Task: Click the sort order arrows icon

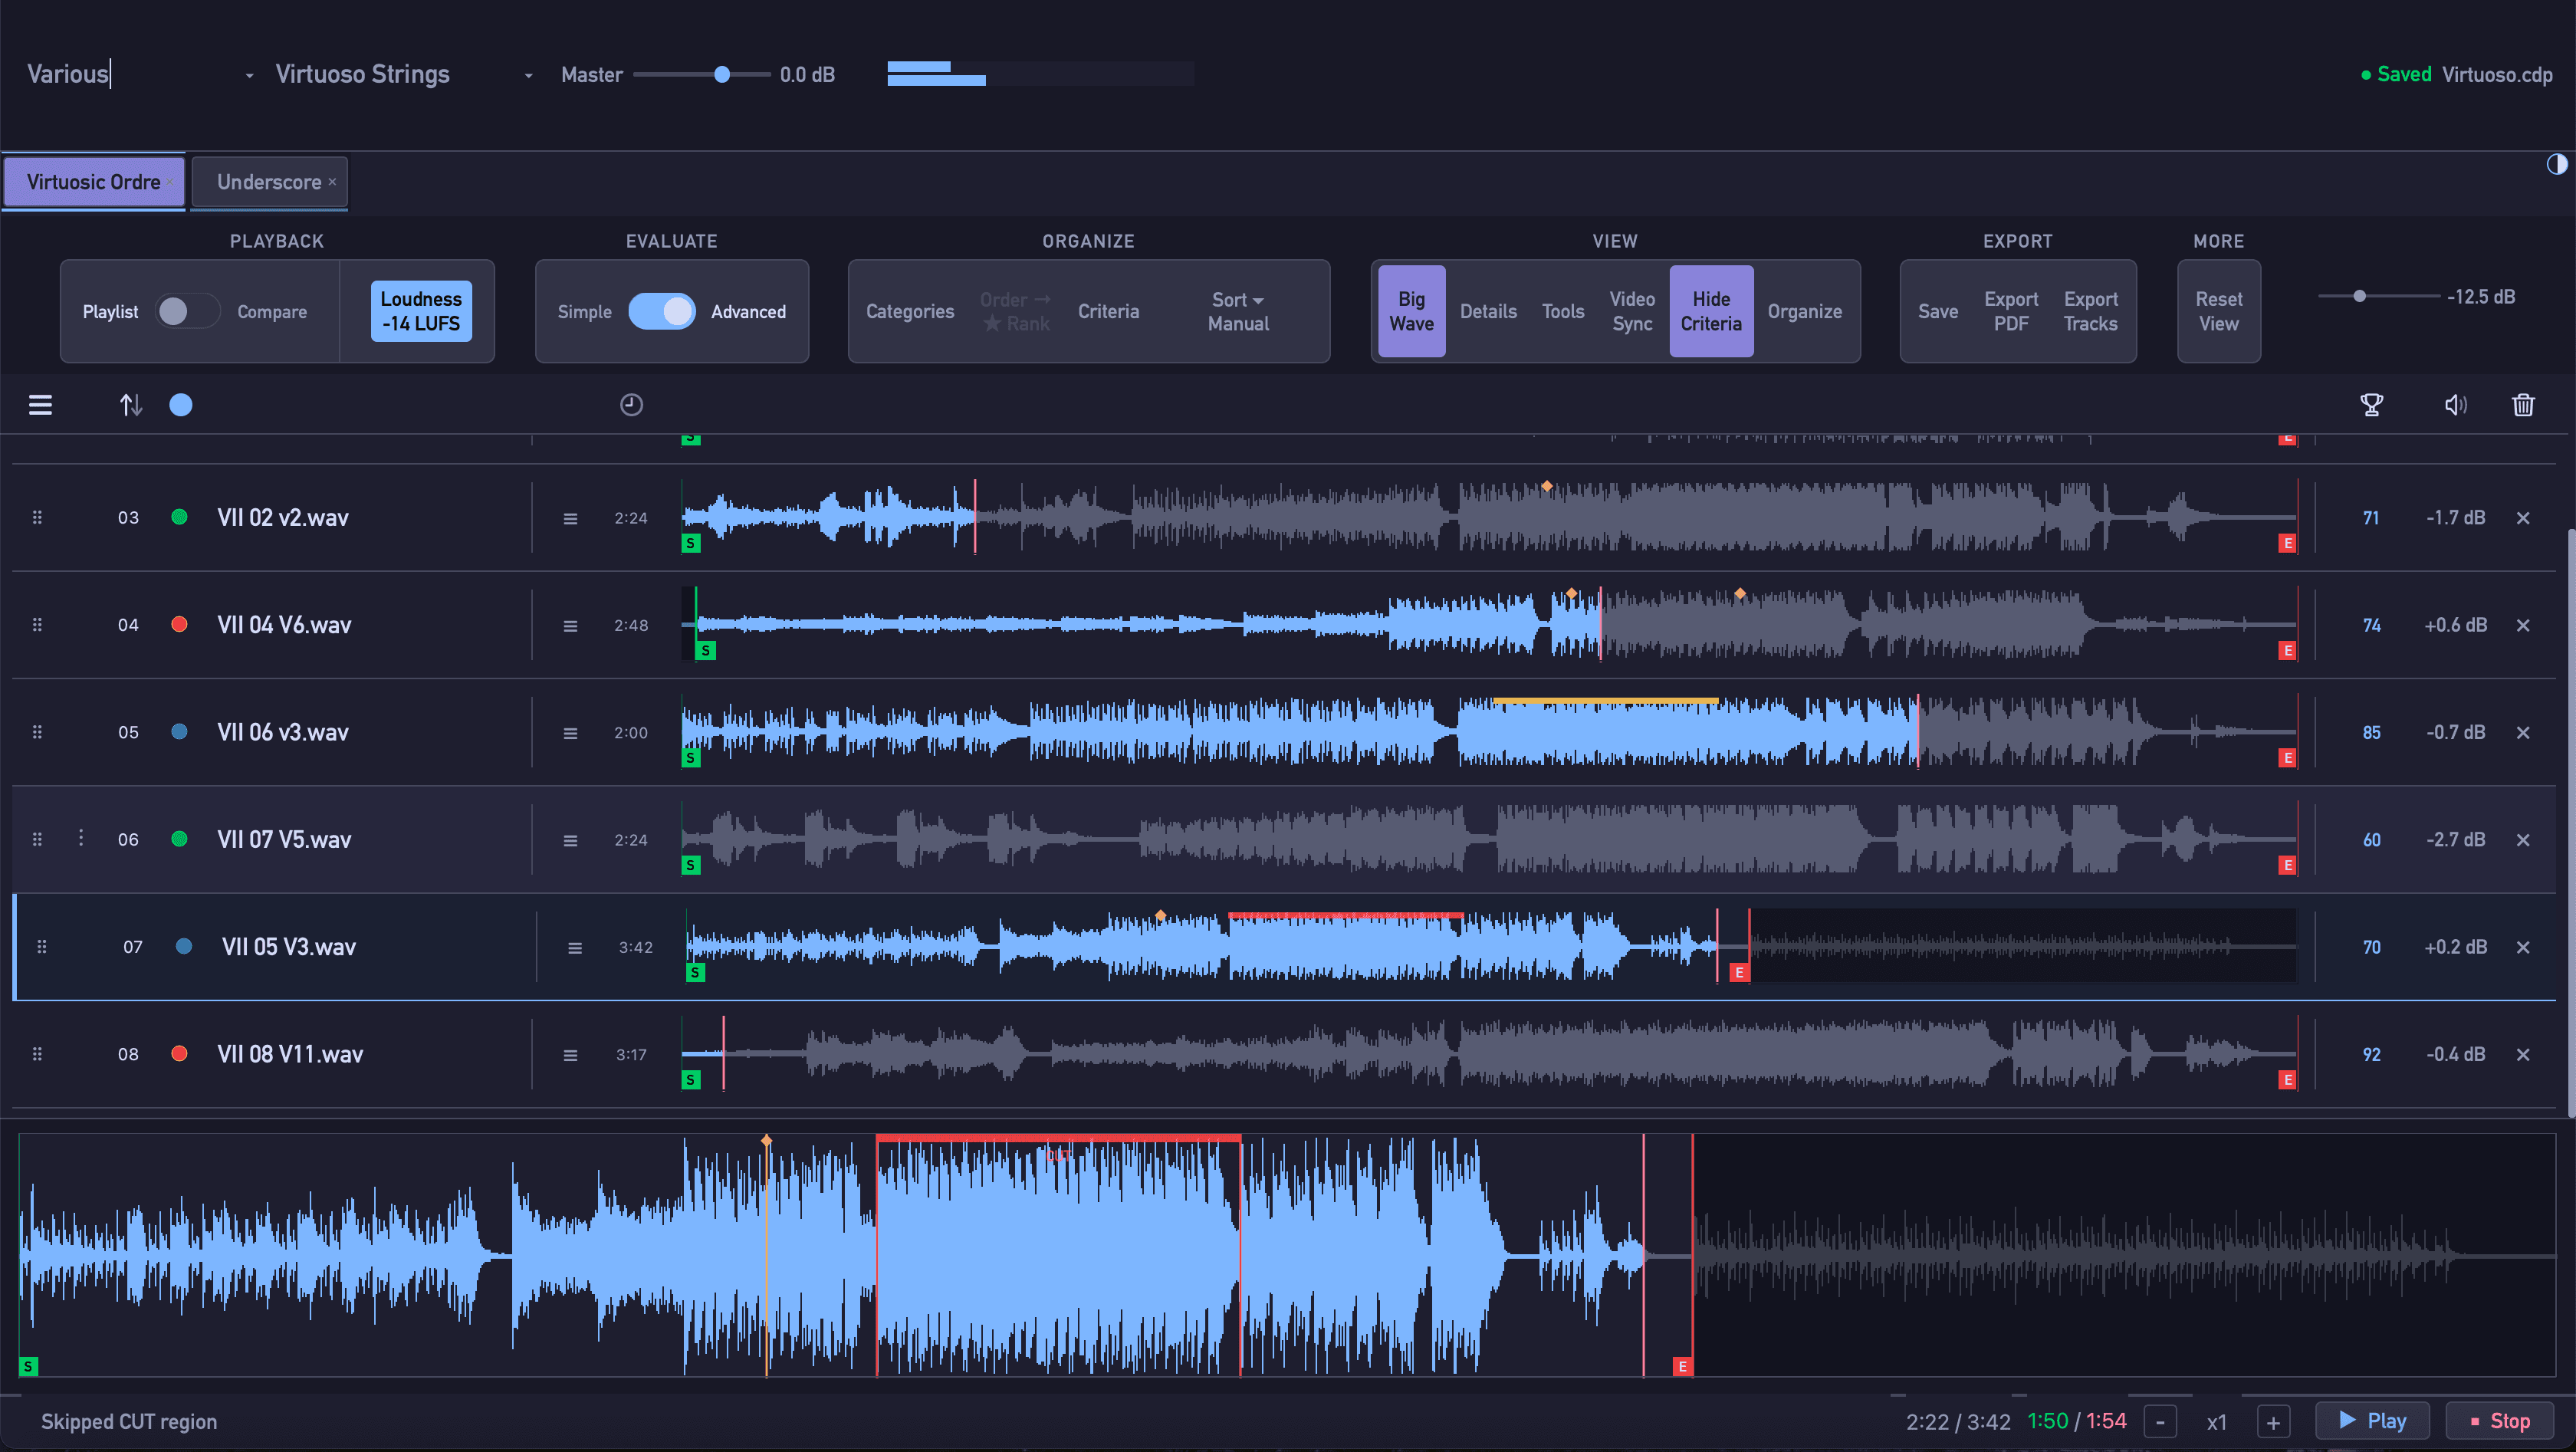Action: click(x=131, y=405)
